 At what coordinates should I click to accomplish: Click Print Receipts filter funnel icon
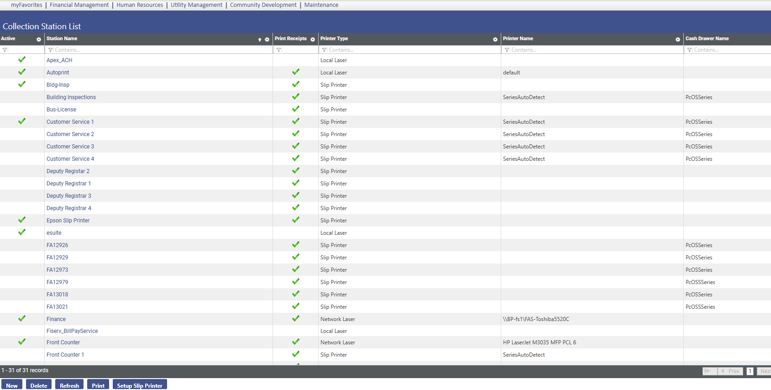279,50
